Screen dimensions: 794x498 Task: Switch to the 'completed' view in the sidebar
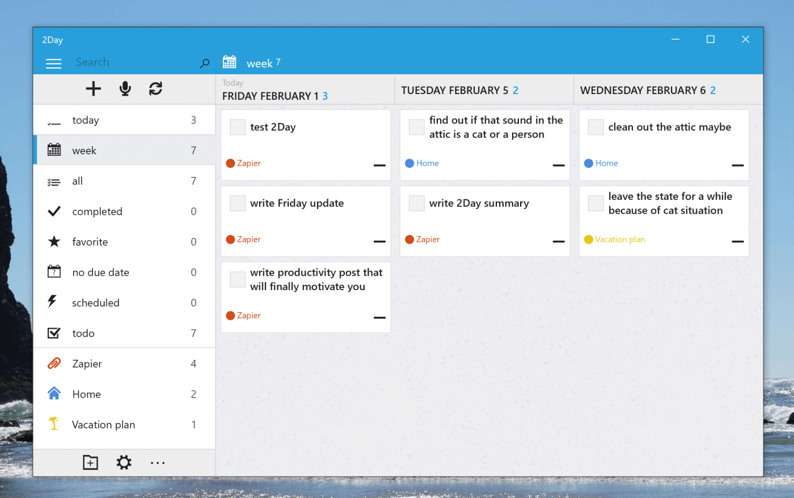[97, 211]
